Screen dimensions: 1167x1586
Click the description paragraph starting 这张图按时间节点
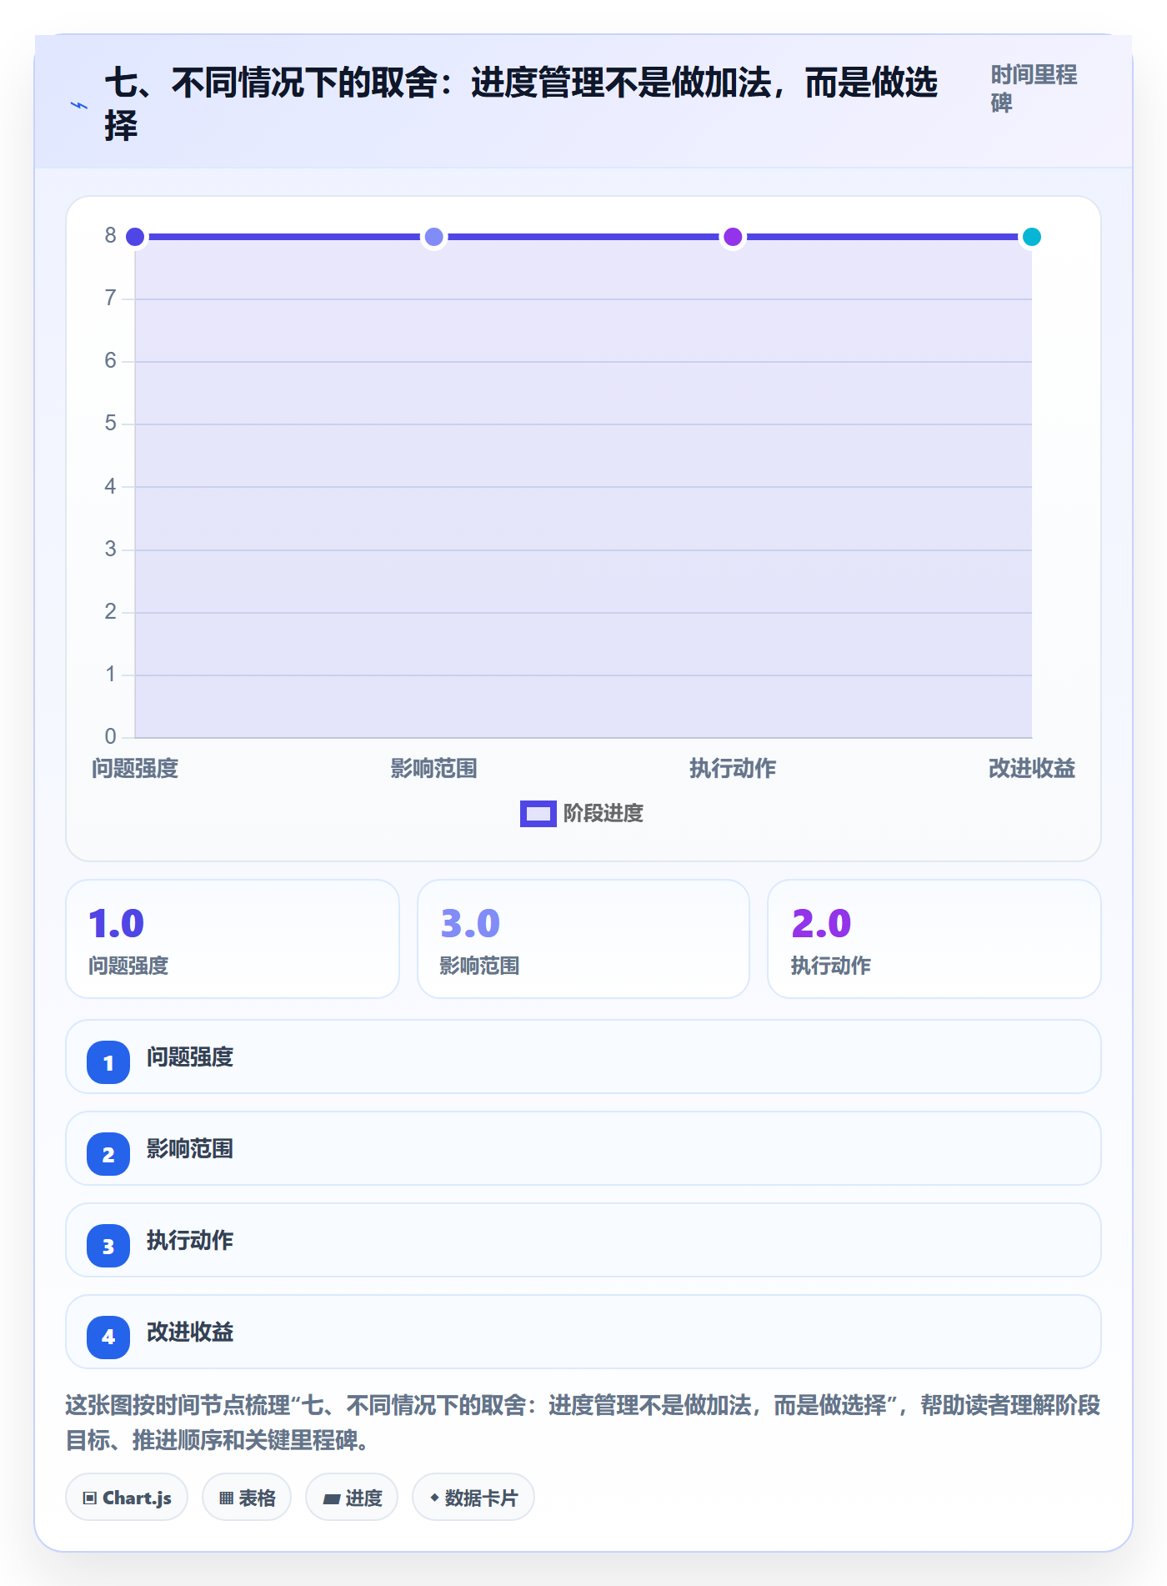click(x=583, y=1423)
